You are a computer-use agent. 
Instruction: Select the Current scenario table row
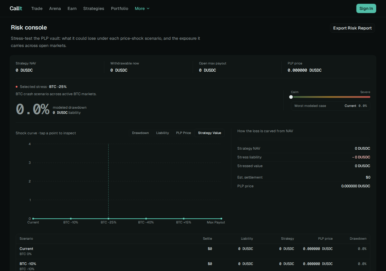[193, 251]
